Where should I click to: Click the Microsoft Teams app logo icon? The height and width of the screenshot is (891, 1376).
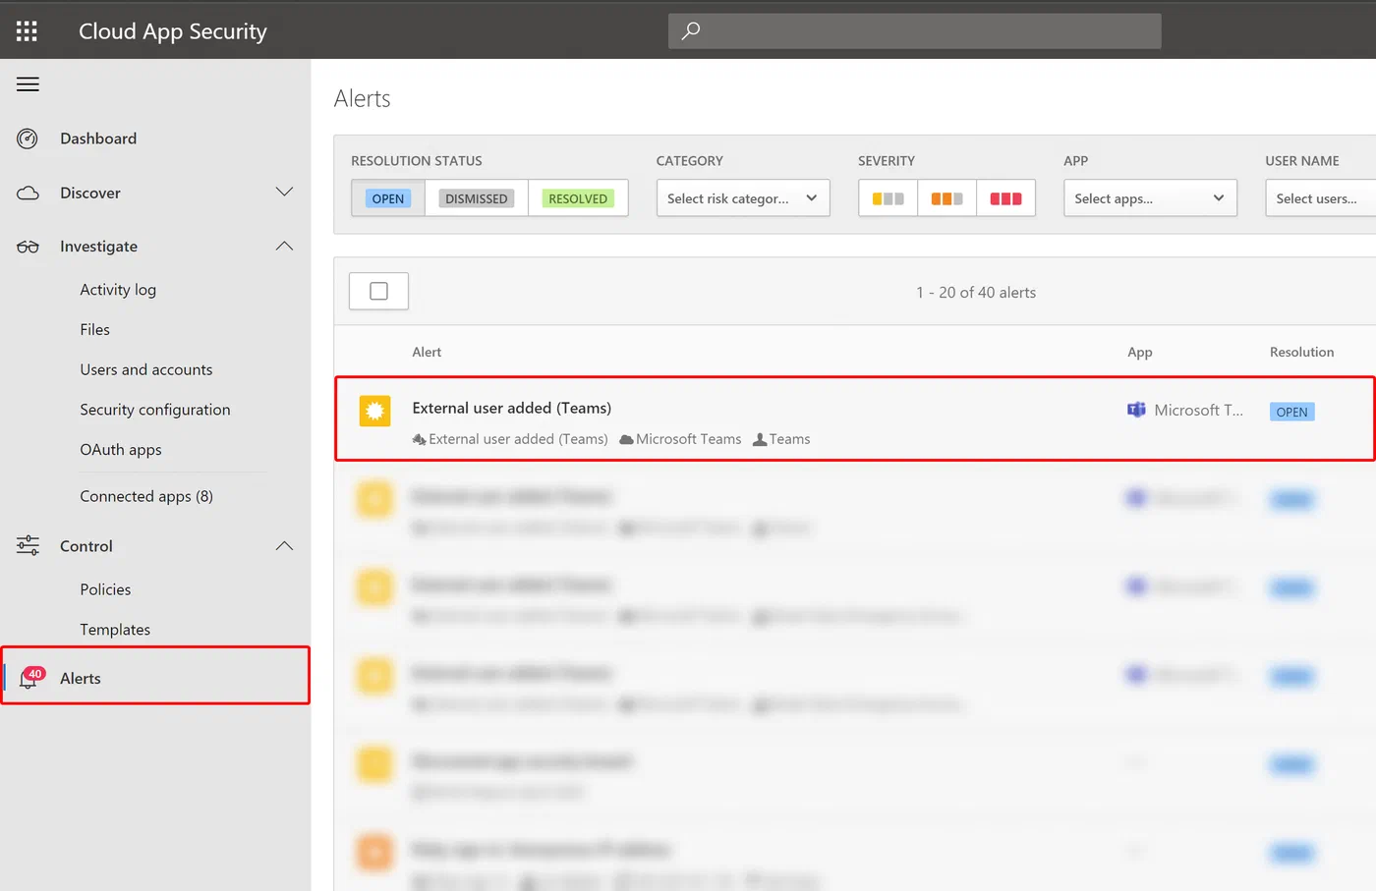[1136, 410]
